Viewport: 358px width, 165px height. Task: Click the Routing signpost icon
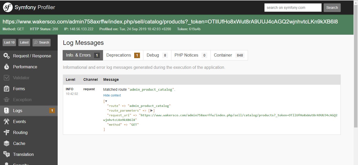click(7, 132)
